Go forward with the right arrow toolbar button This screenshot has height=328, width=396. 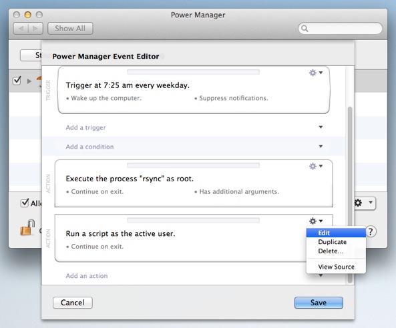point(35,29)
